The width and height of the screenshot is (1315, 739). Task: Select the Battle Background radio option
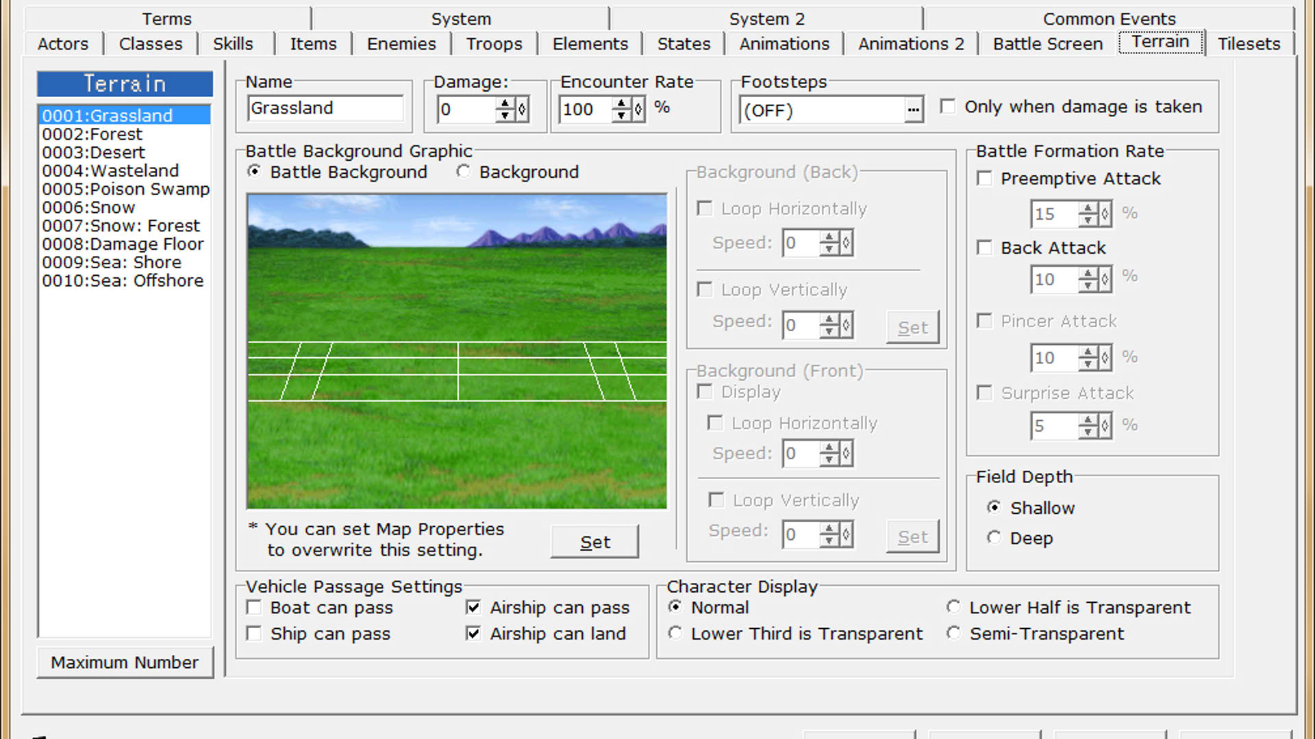[x=254, y=172]
